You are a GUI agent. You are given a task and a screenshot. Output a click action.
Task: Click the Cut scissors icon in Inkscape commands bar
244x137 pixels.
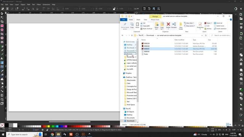click(x=241, y=59)
